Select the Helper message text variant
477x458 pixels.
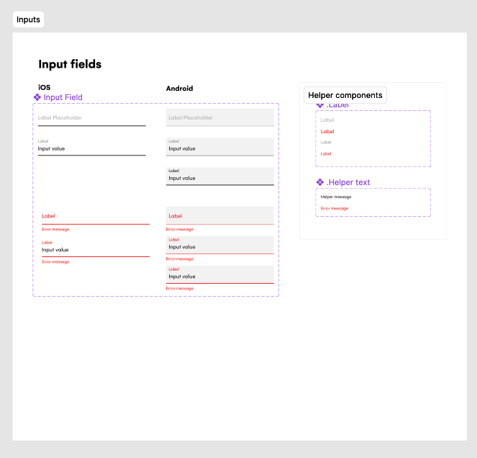(x=336, y=197)
